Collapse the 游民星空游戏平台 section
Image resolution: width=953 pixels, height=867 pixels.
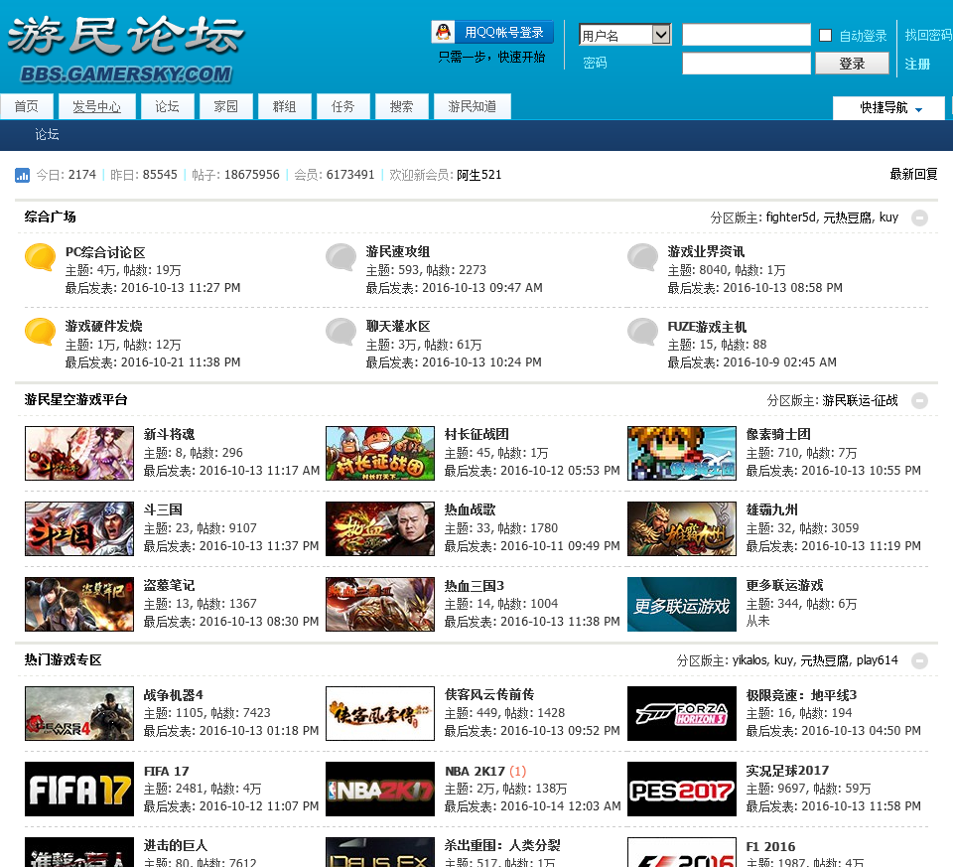[x=919, y=400]
